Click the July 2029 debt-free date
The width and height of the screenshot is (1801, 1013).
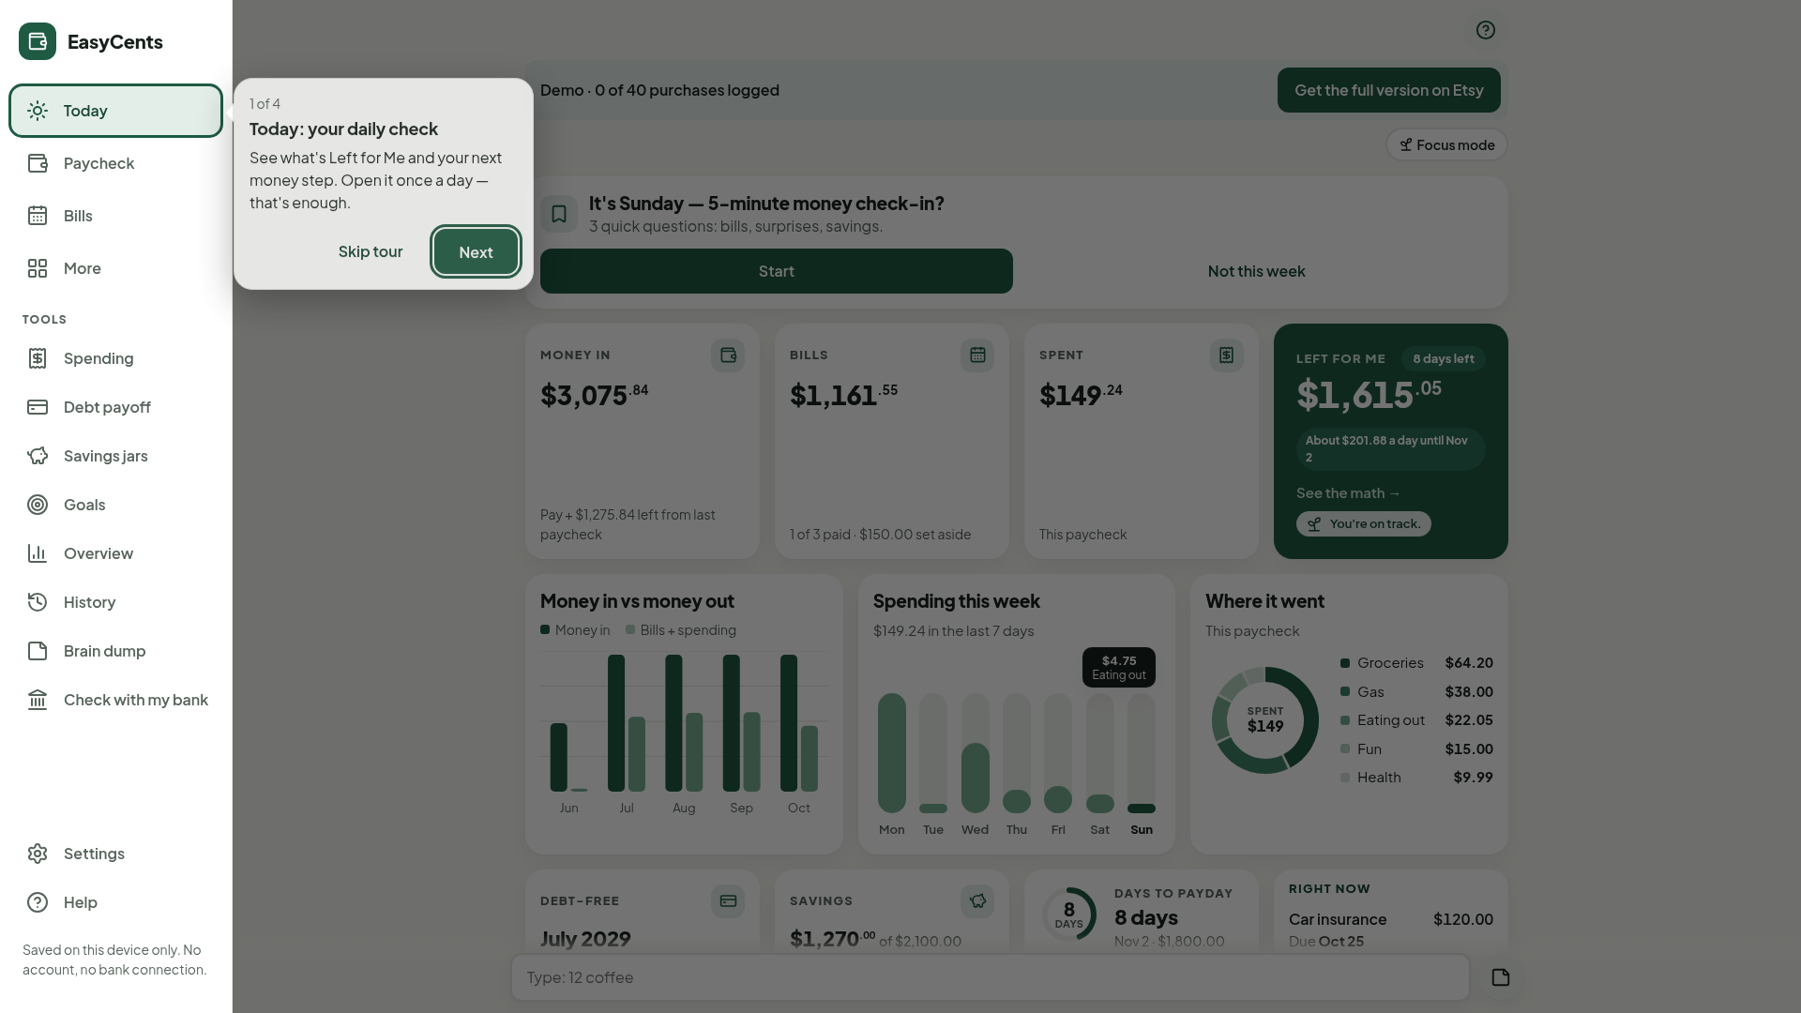585,939
